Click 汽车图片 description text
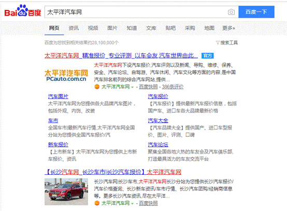The width and height of the screenshot is (287, 211). tap(92, 107)
